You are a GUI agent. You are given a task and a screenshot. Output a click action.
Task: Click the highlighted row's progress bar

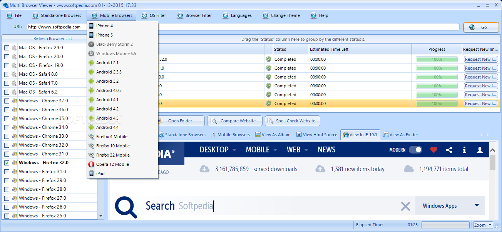click(437, 103)
